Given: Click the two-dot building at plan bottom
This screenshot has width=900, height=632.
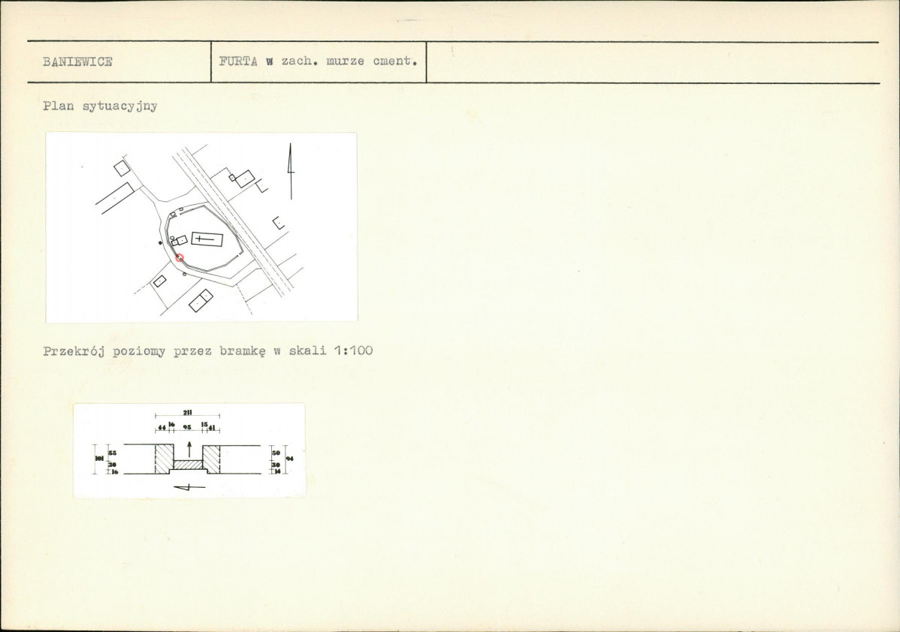Looking at the screenshot, I should 201,299.
